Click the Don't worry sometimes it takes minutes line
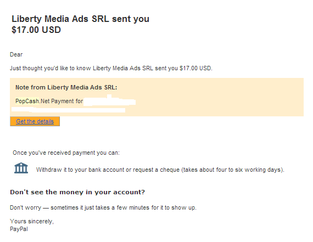The image size is (313, 242). pos(103,207)
